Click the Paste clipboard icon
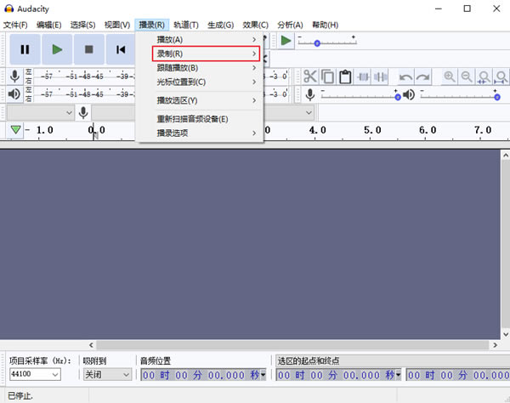Viewport: 510px width, 403px height. 345,77
